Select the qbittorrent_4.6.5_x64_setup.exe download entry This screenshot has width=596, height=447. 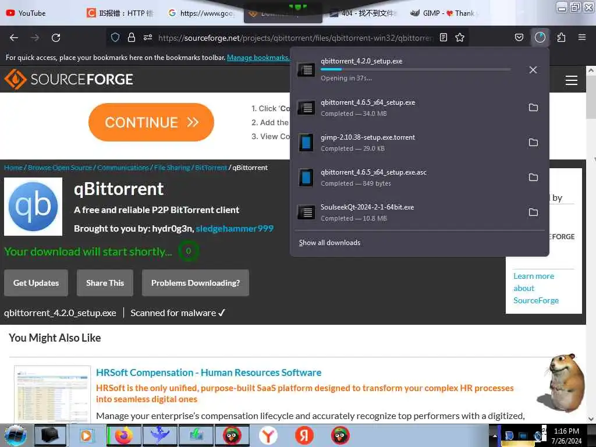pyautogui.click(x=420, y=108)
